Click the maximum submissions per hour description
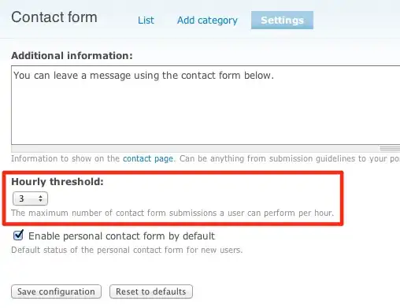400x308 pixels. 172,213
